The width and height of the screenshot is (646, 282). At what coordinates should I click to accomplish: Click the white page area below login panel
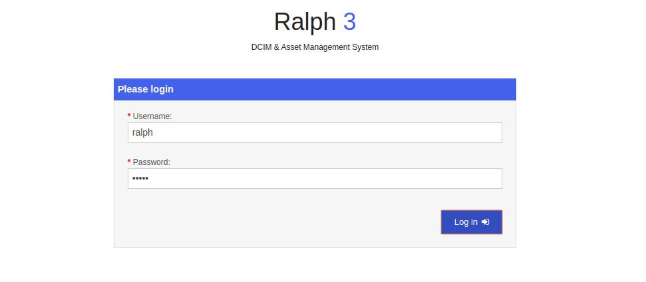[x=315, y=266]
